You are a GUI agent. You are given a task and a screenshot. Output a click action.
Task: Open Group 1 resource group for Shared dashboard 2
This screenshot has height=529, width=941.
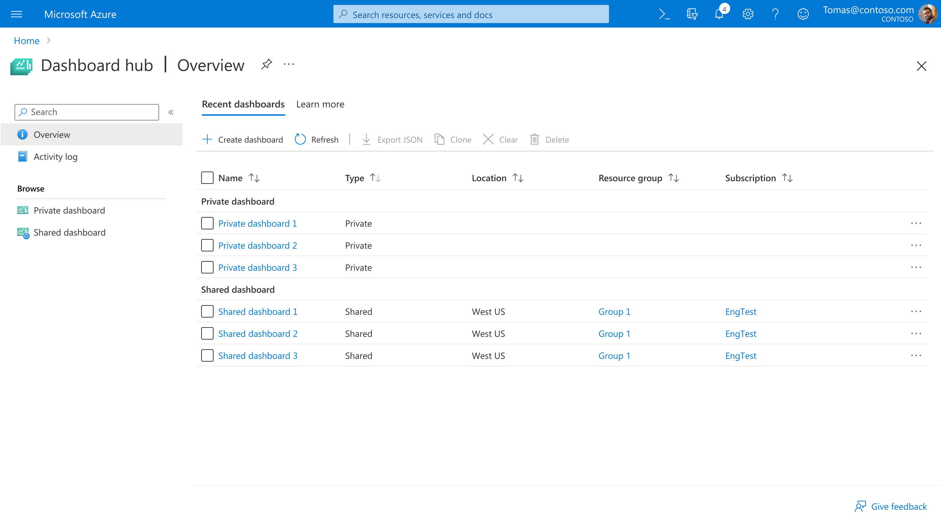[614, 333]
